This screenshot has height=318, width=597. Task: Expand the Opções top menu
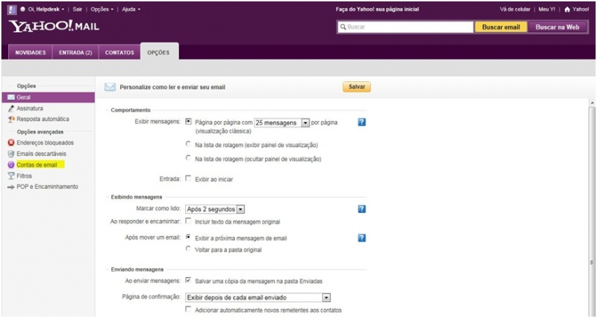102,10
